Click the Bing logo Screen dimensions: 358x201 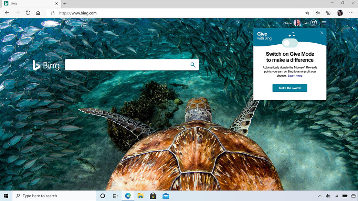[x=46, y=65]
